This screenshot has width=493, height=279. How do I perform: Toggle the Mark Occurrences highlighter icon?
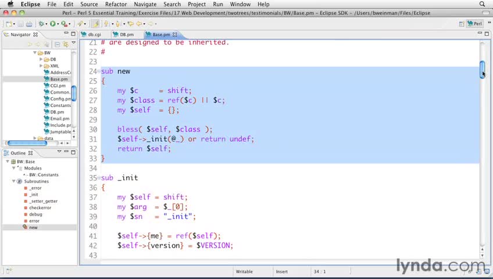click(x=95, y=24)
